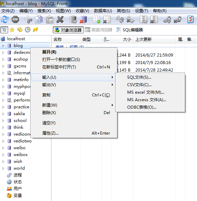Viewport: 197px width, 201px height.
Task: Select the localhost server node
Action: coord(16,39)
